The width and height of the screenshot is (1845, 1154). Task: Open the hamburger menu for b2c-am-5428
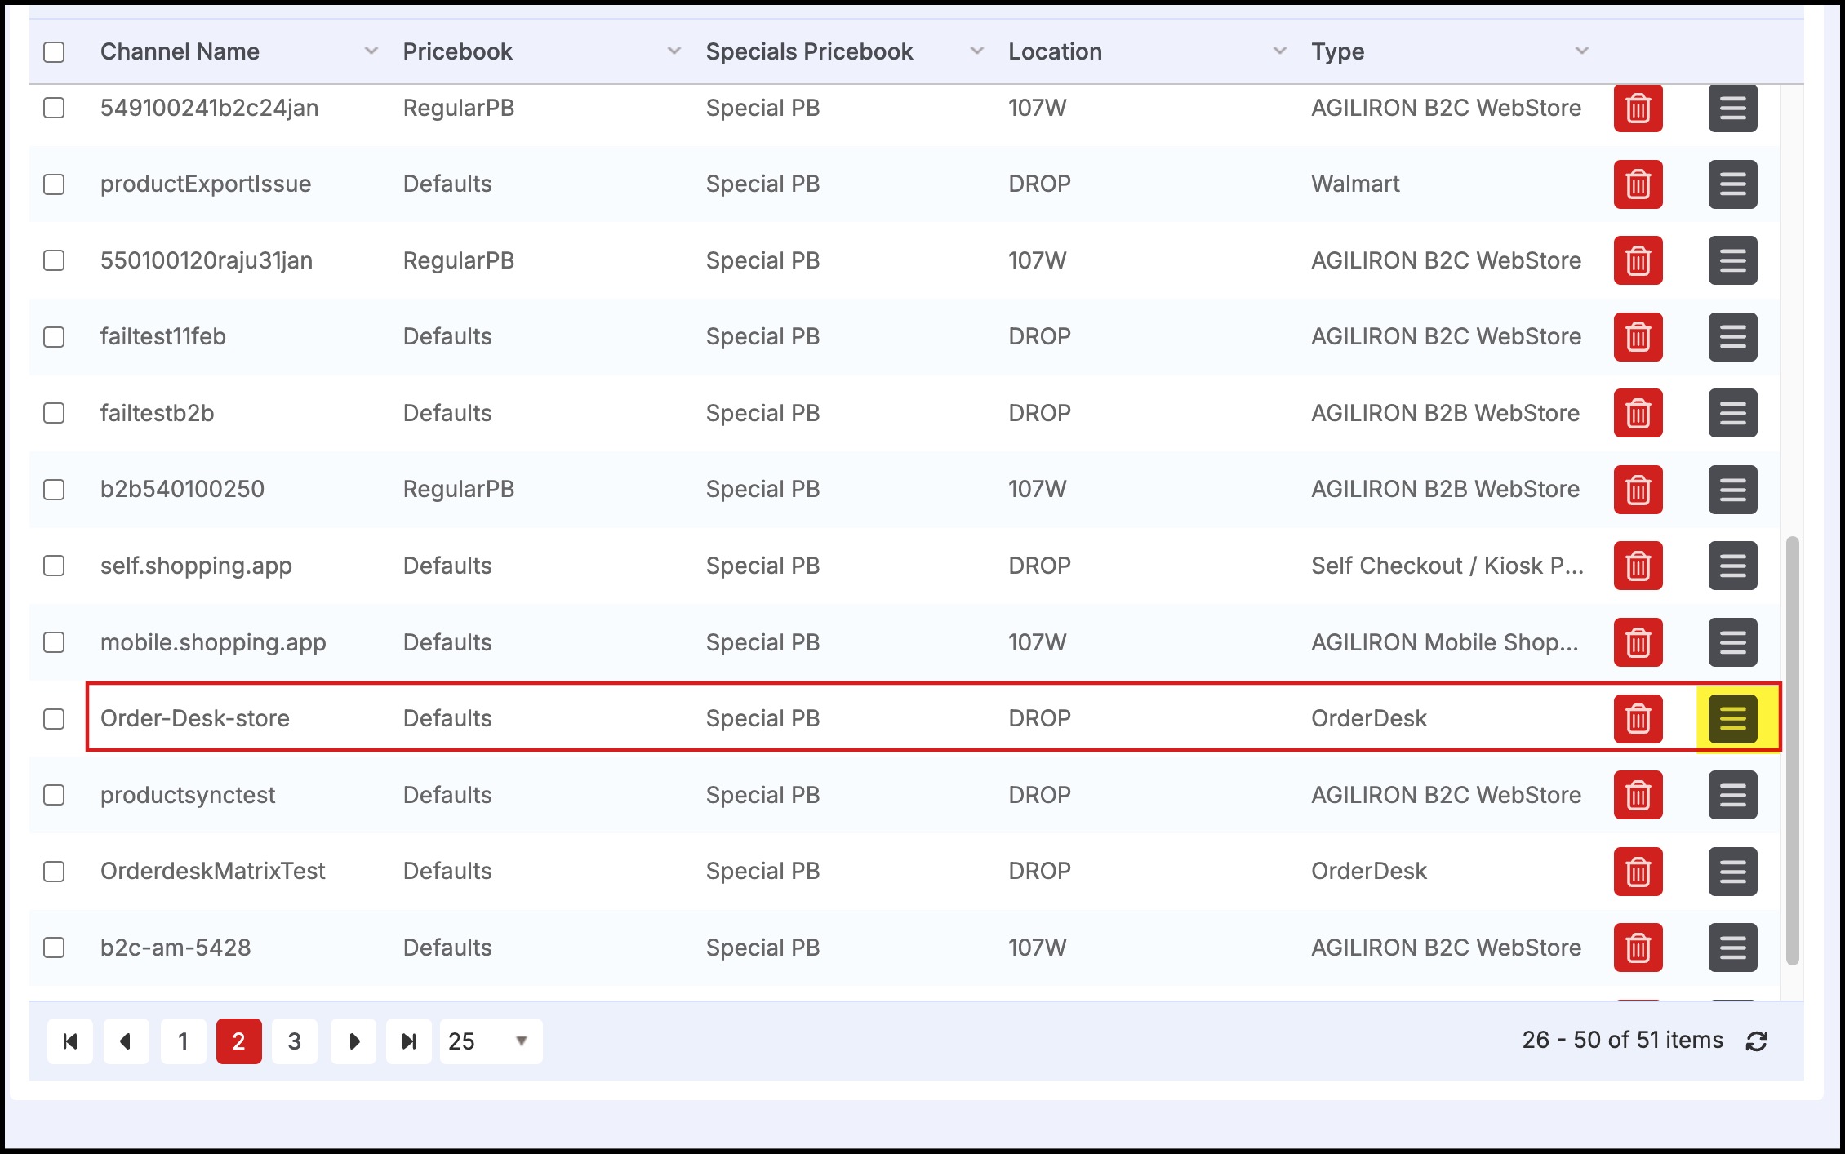click(x=1732, y=948)
